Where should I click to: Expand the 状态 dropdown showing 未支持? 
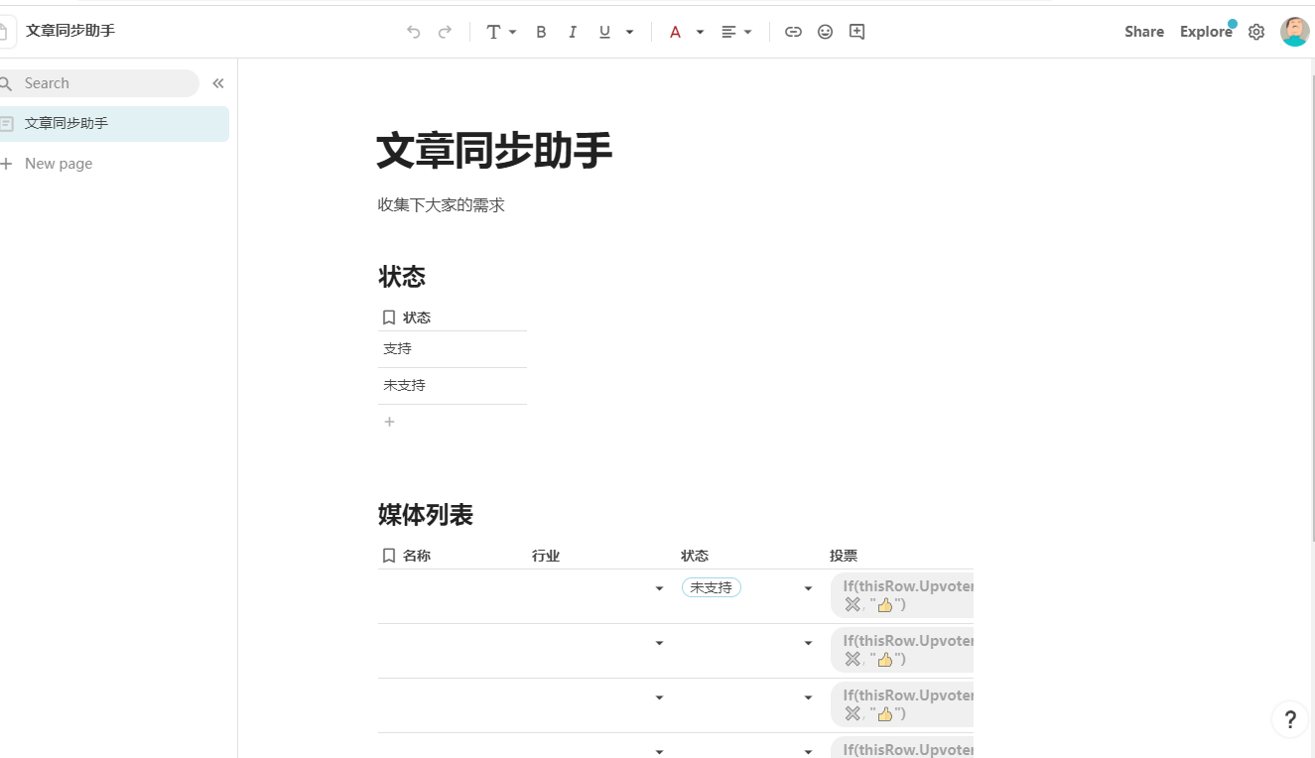pyautogui.click(x=808, y=588)
